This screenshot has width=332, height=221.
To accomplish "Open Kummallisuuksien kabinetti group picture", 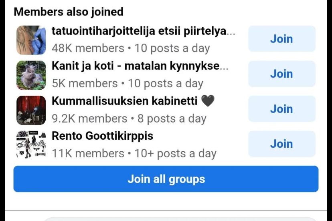I will pos(31,110).
